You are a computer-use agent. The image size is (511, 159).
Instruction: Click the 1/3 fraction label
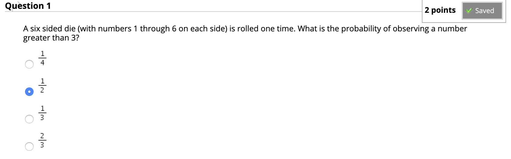(42, 113)
